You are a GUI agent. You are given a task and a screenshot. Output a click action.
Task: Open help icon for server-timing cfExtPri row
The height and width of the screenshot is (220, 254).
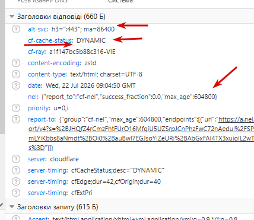[16, 193]
